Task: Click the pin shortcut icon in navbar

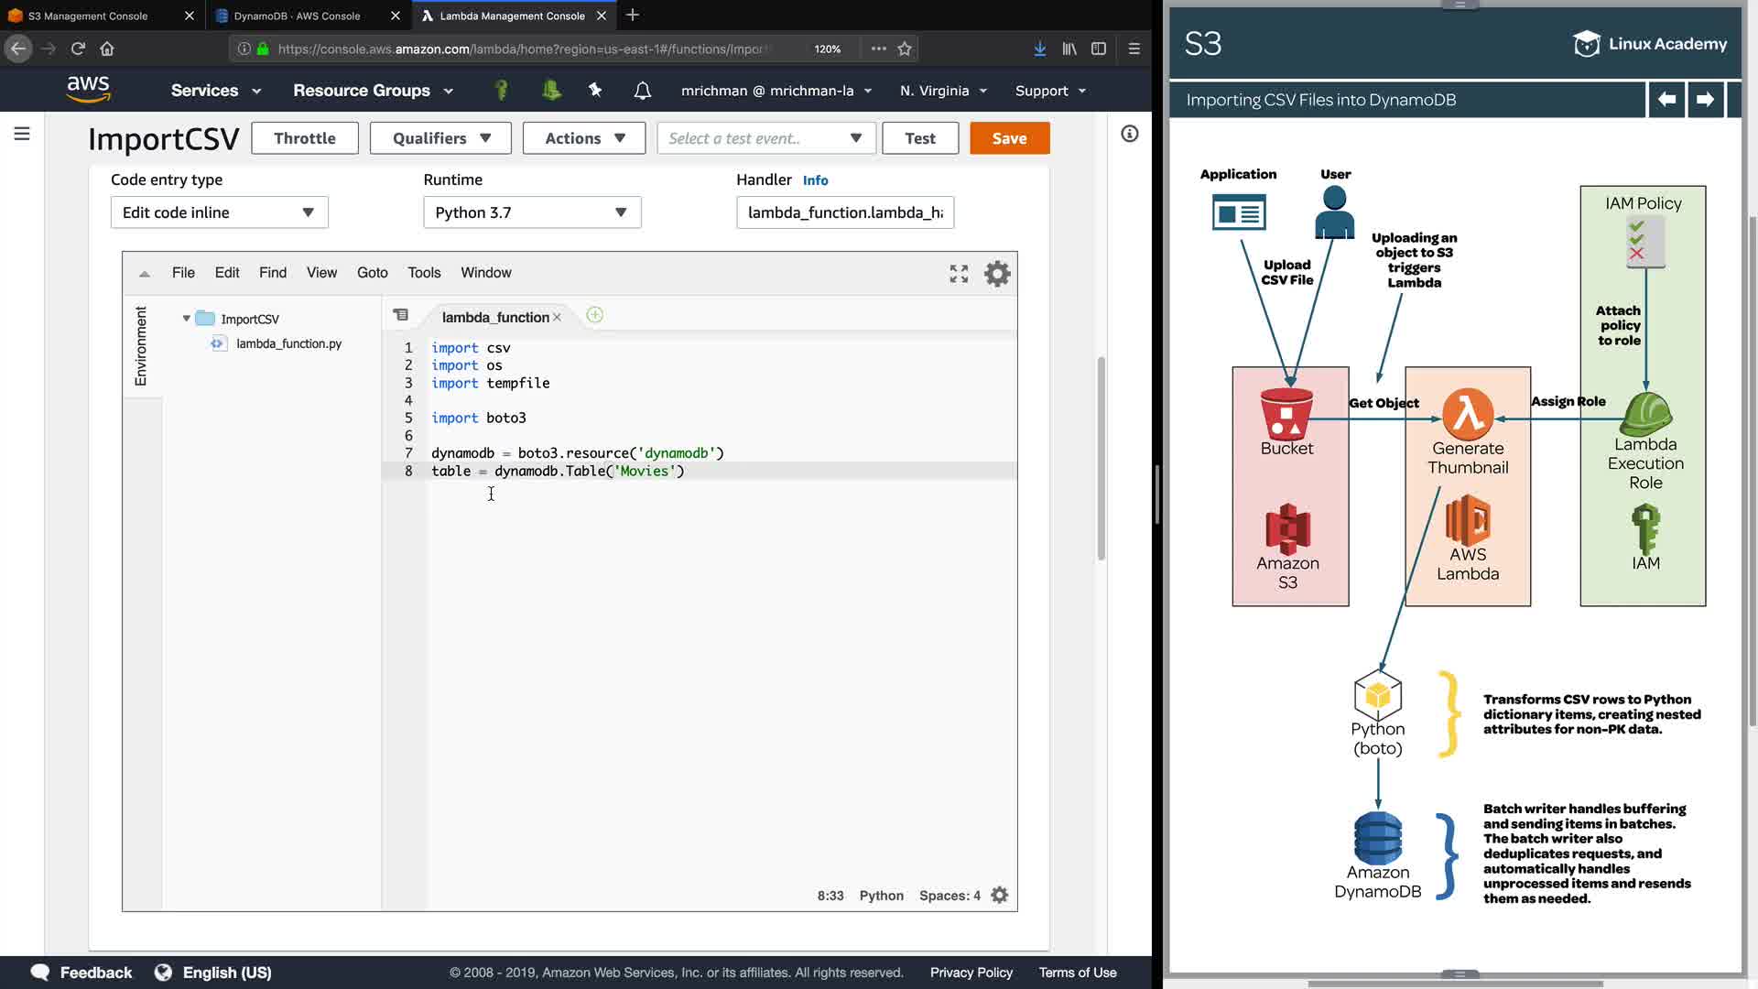Action: (x=595, y=90)
